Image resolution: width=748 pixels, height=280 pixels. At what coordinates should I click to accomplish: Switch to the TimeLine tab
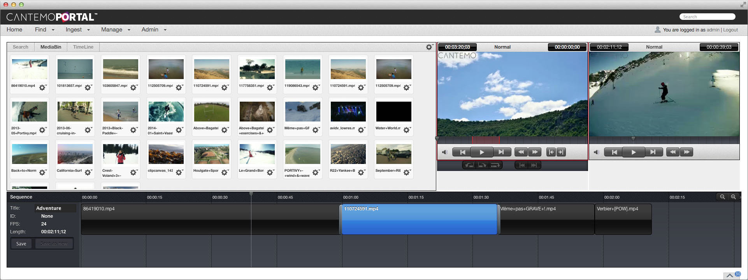click(x=83, y=47)
